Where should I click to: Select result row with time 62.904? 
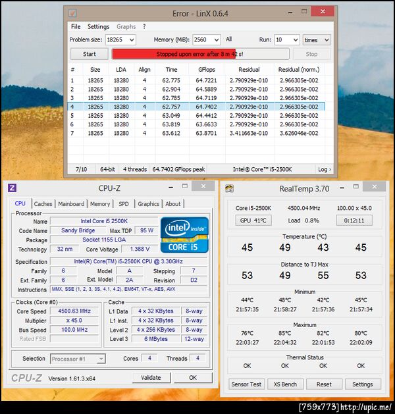click(196, 90)
